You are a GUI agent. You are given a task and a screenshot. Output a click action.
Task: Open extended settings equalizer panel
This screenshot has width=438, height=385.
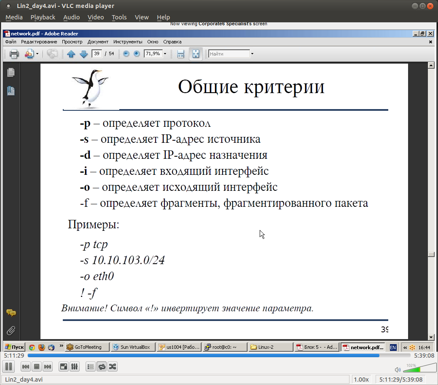pyautogui.click(x=74, y=367)
